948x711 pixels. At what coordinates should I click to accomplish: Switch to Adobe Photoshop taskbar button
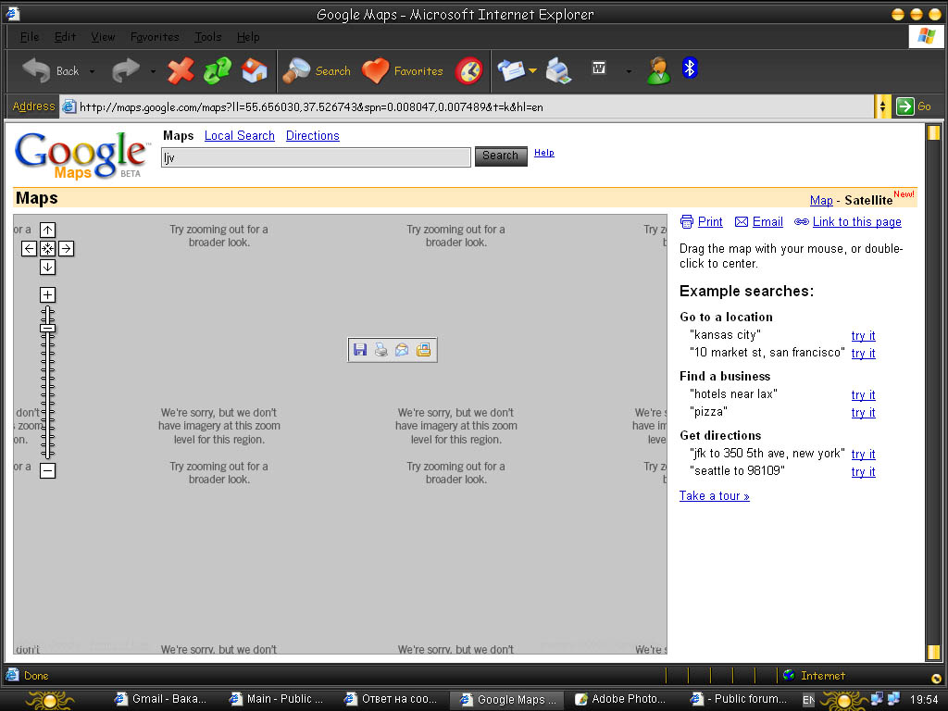tap(620, 699)
